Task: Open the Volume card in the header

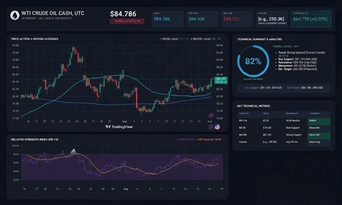Action: click(272, 19)
